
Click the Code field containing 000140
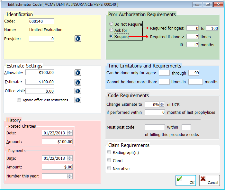point(41,21)
